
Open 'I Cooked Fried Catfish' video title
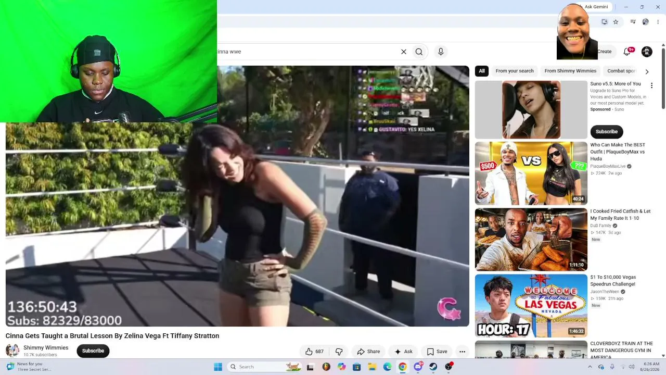click(620, 215)
